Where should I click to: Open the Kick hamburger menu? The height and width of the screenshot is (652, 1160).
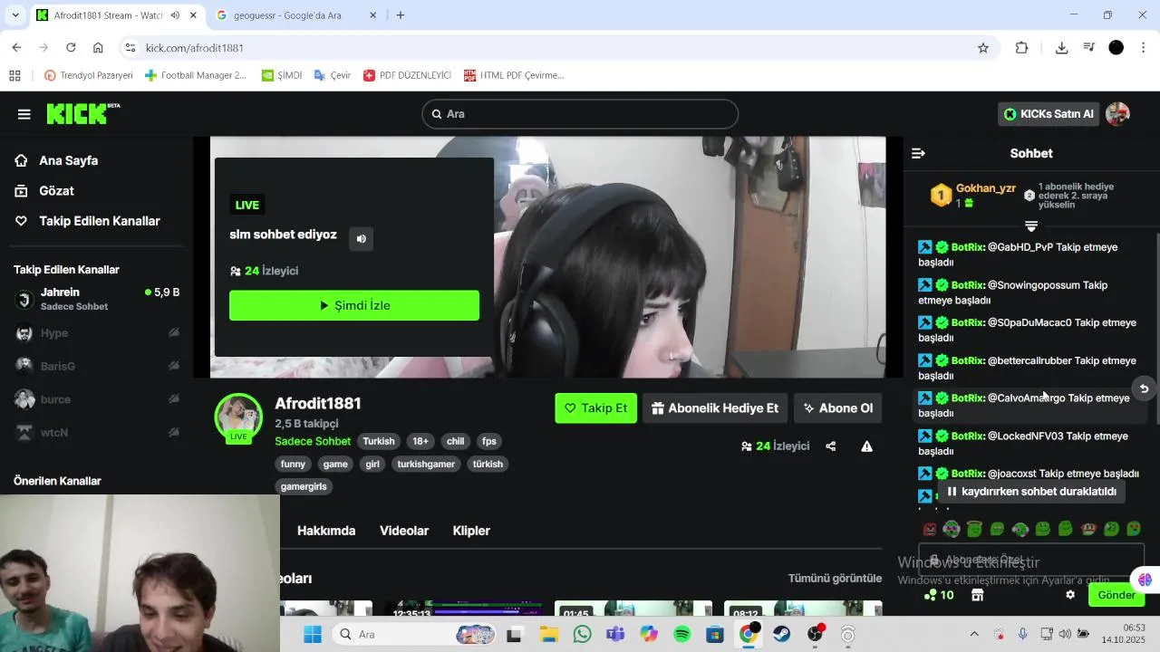[24, 114]
